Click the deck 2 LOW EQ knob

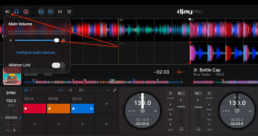pyautogui.click(x=209, y=125)
